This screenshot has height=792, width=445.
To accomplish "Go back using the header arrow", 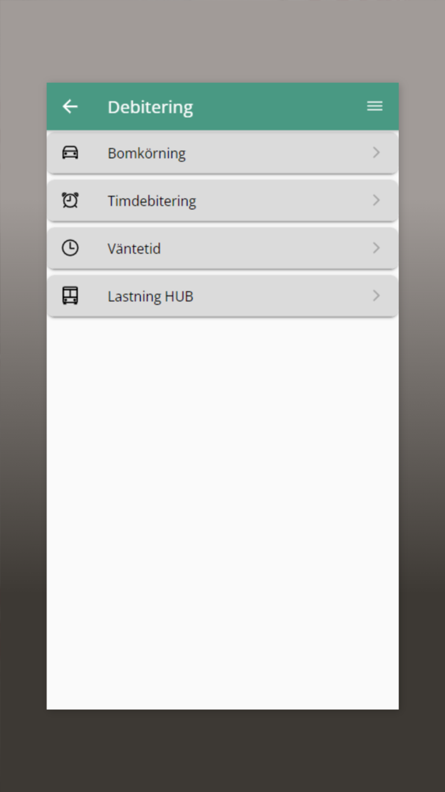I will 70,106.
